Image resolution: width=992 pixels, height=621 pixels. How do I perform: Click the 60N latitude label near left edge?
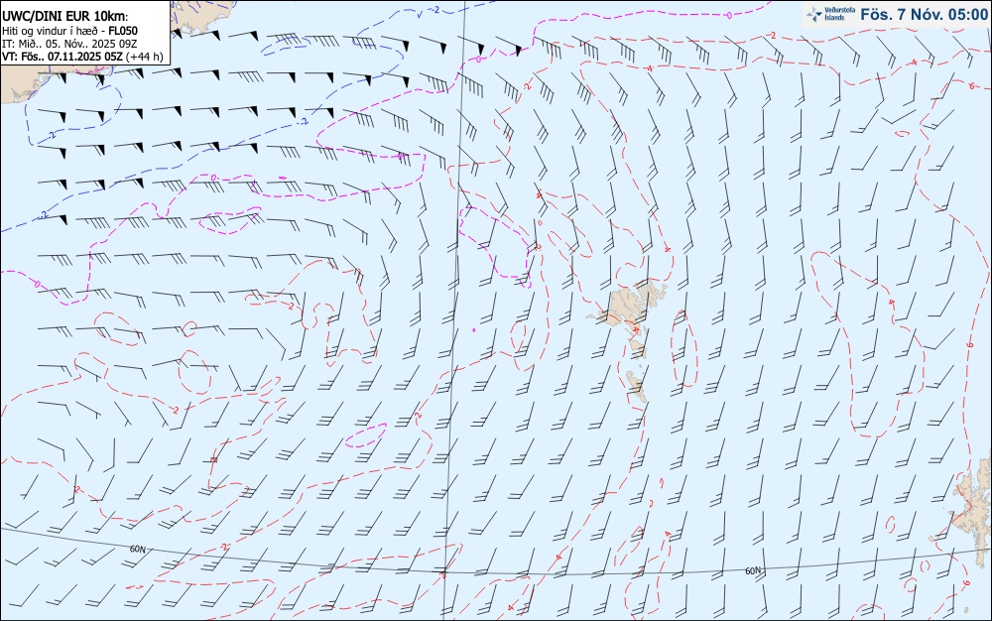click(x=137, y=549)
